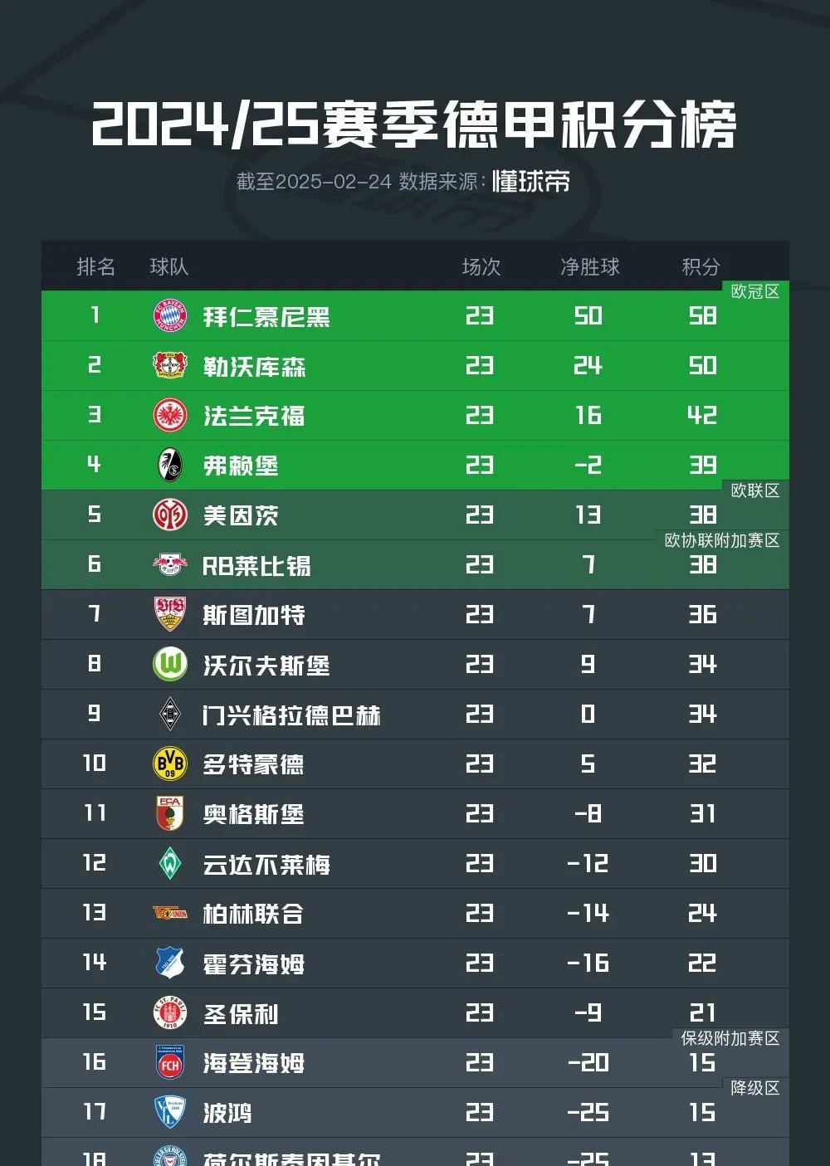
Task: Click the Borussia Dortmund BVB logo
Action: click(x=170, y=764)
